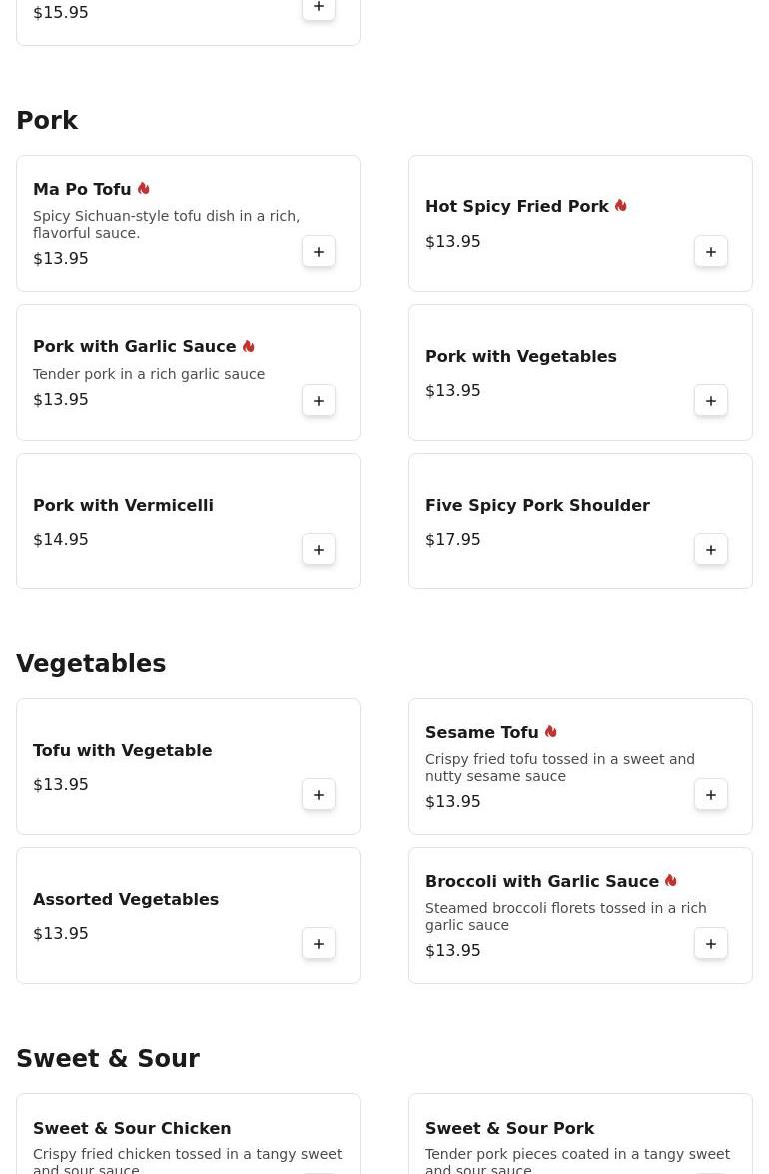Add Ma Po Tofu to cart
Screen dimensions: 769x1174
tap(319, 252)
